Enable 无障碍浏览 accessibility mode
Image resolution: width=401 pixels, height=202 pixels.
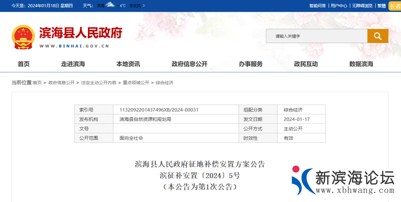click(362, 6)
